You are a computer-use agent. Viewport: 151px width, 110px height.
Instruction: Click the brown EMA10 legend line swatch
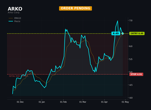[11, 18]
